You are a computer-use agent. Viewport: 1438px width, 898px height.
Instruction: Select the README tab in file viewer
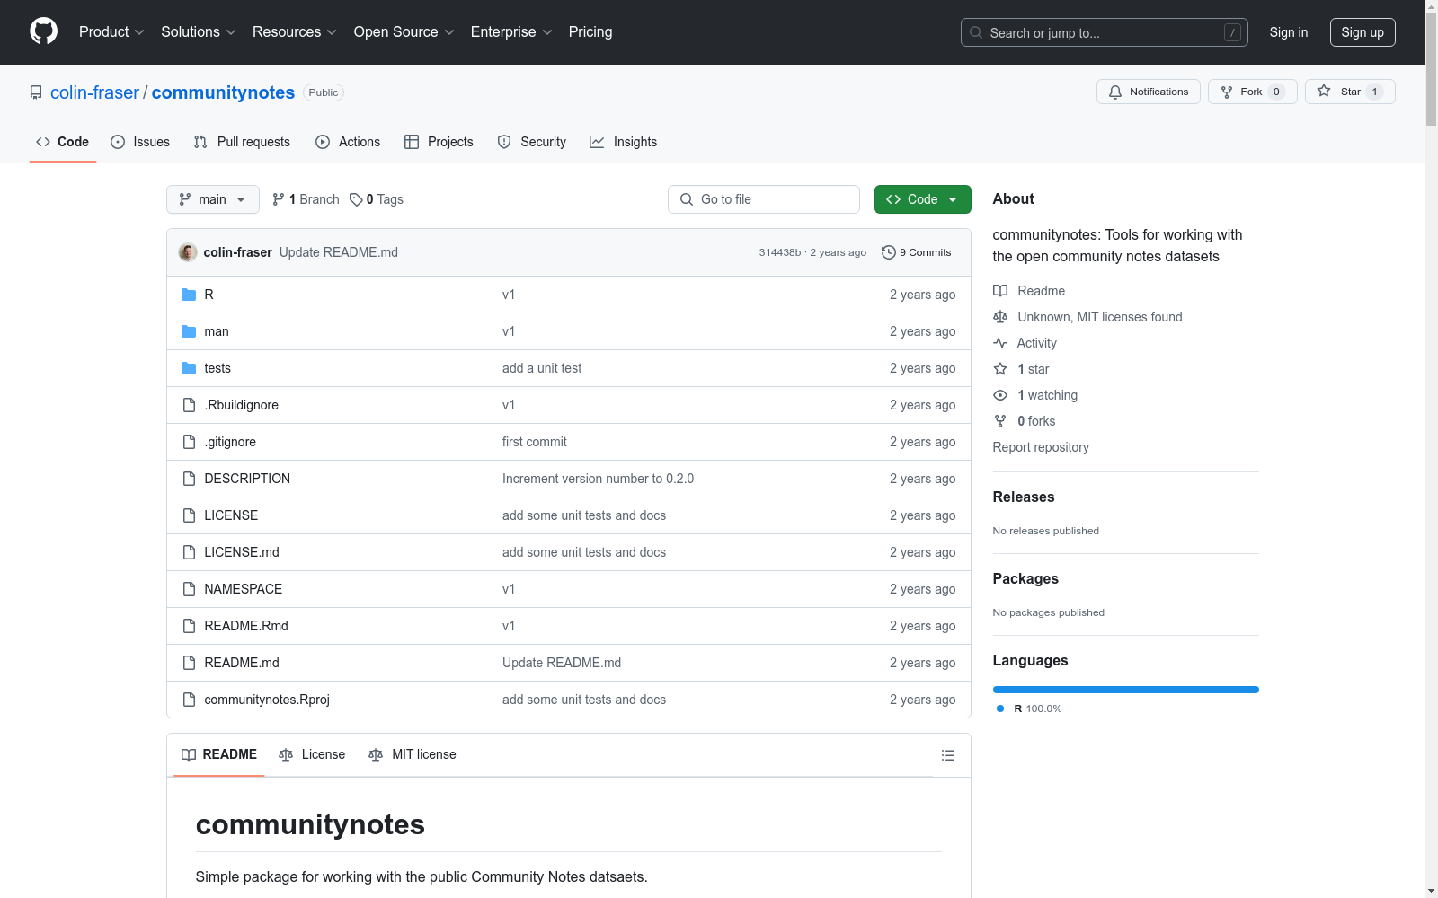[x=219, y=754]
